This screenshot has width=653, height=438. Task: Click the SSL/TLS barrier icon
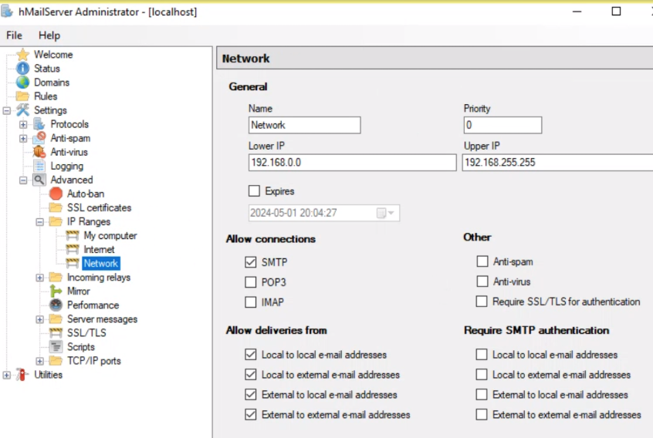click(x=56, y=333)
